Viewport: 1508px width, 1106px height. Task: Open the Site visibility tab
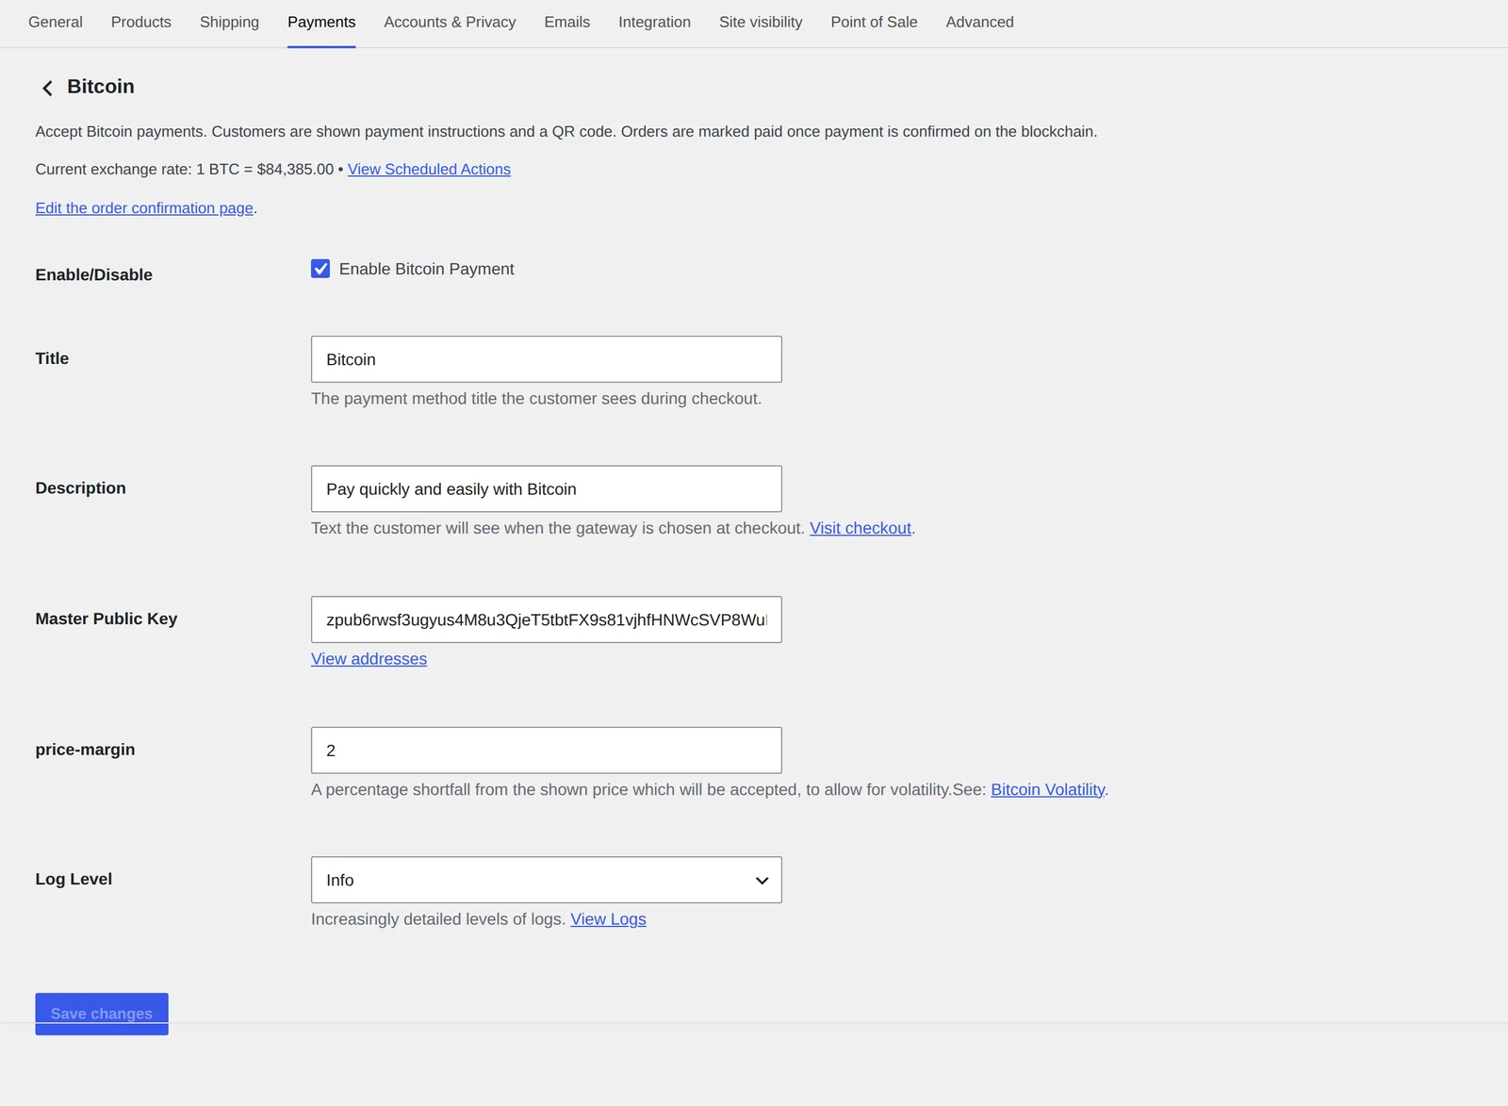coord(761,22)
